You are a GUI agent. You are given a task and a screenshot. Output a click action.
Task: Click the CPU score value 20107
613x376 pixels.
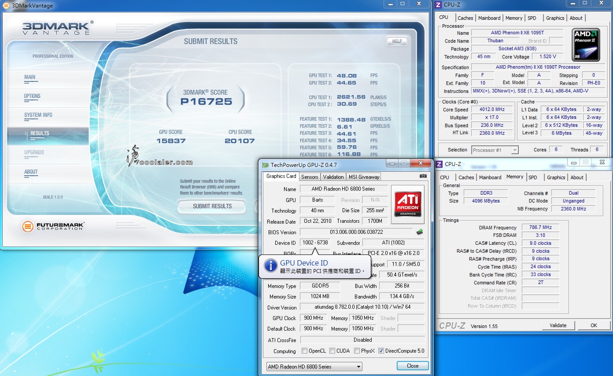coord(240,141)
